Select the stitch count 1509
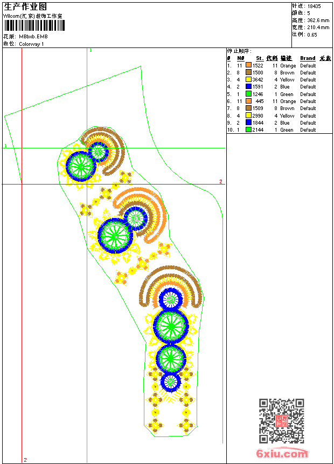Screen dimensions: 334x464 coord(258,108)
